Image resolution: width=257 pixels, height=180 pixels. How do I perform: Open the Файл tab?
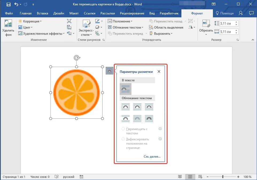pyautogui.click(x=9, y=13)
